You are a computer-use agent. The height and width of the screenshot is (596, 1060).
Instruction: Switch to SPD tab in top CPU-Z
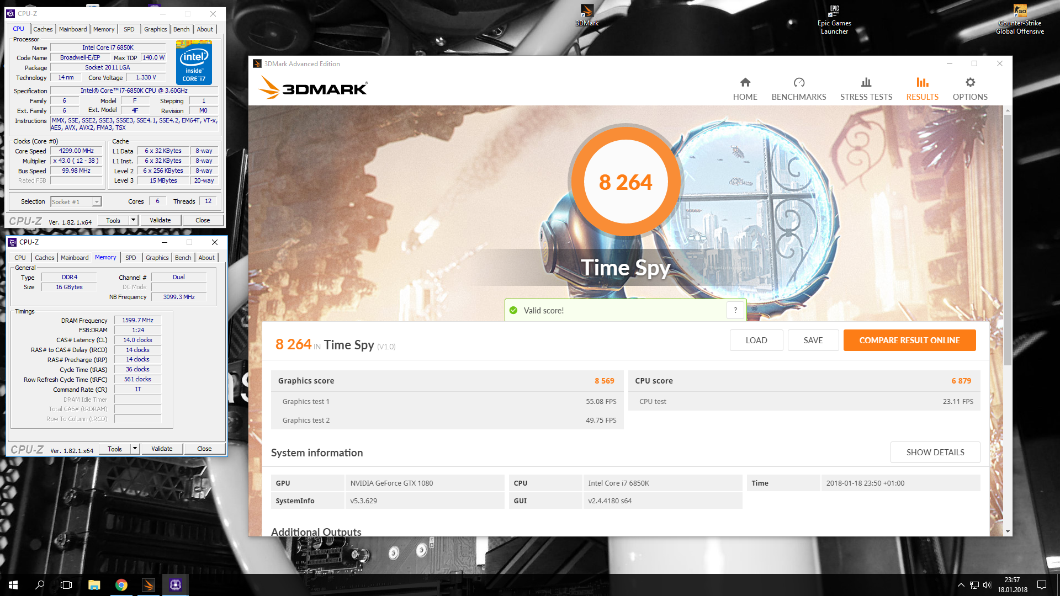point(129,29)
